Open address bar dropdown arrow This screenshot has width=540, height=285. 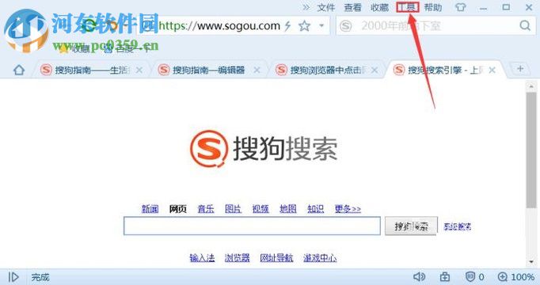pyautogui.click(x=321, y=26)
